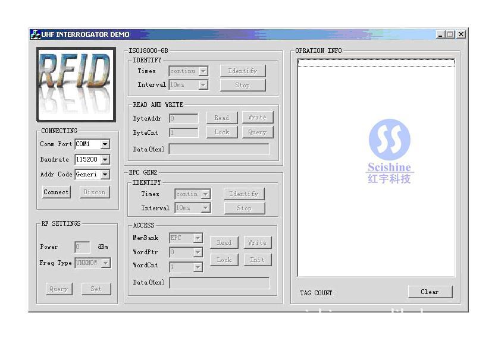This screenshot has height=338, width=495.
Task: Open the Addr Code dropdown
Action: 105,175
